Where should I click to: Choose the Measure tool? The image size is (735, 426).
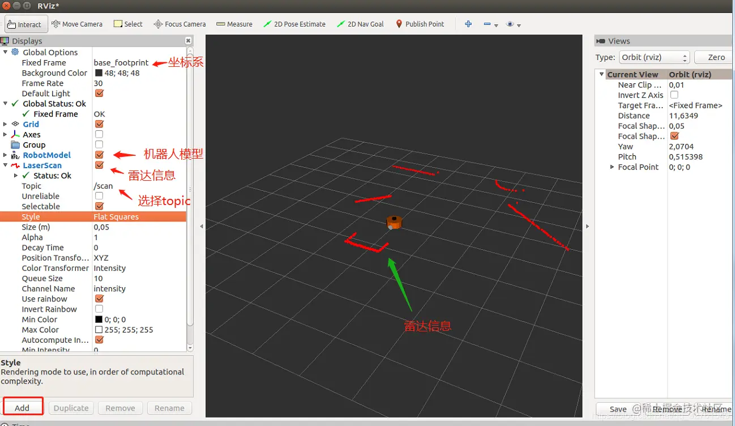[234, 24]
